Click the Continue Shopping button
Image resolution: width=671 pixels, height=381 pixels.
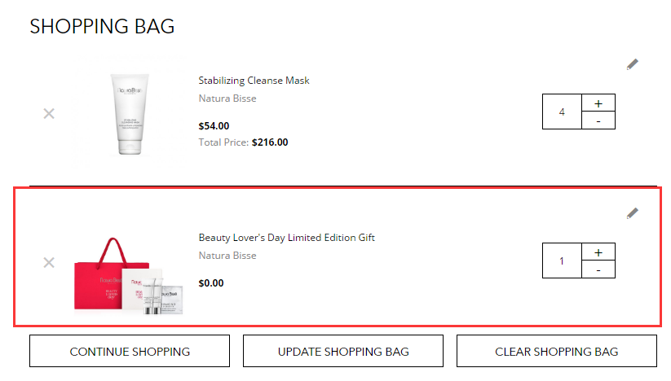coord(130,351)
